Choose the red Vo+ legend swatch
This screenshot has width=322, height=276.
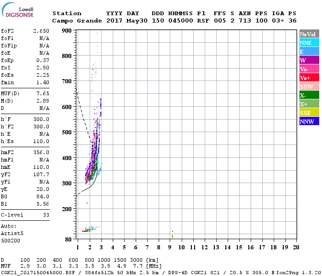tap(309, 78)
